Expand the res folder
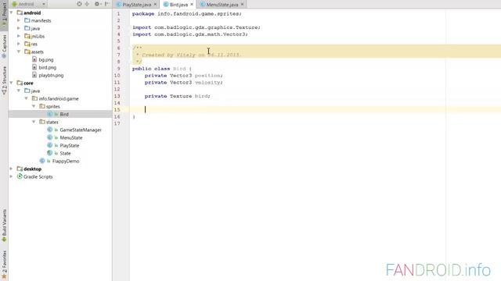This screenshot has width=501, height=281. click(x=19, y=44)
